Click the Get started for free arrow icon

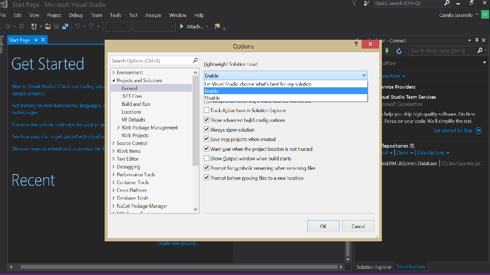[x=479, y=131]
